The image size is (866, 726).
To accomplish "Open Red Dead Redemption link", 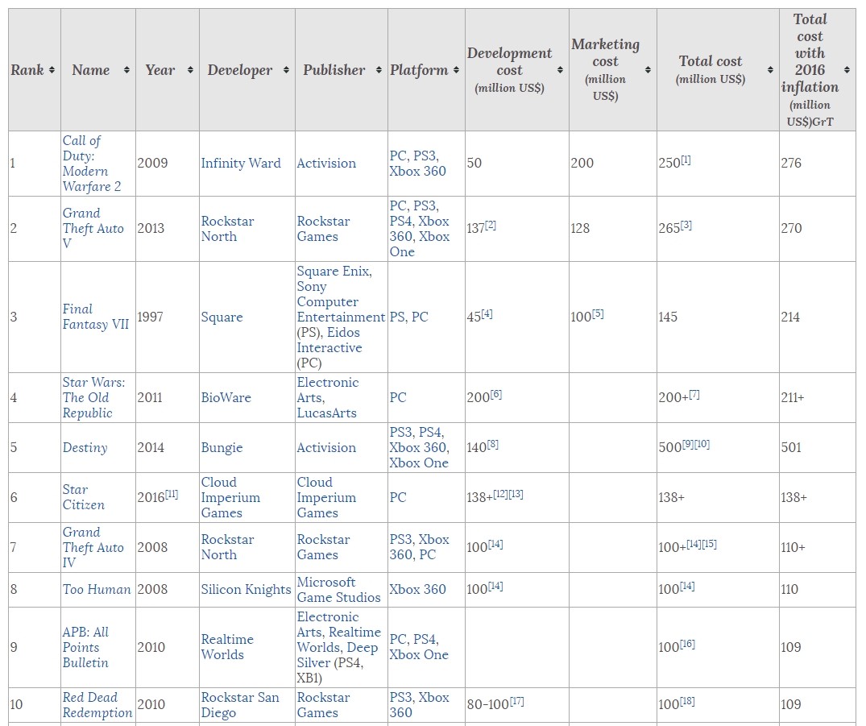I will tap(97, 704).
